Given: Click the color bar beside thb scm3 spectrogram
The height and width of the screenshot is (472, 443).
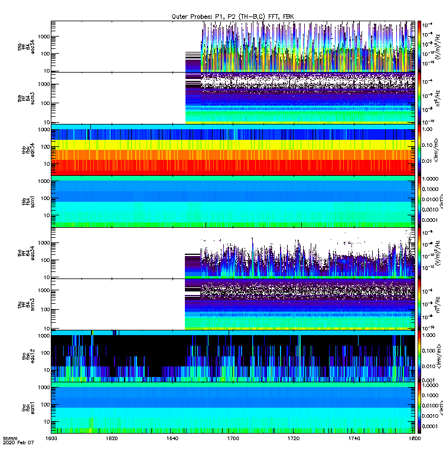Looking at the screenshot, I should click(x=419, y=98).
